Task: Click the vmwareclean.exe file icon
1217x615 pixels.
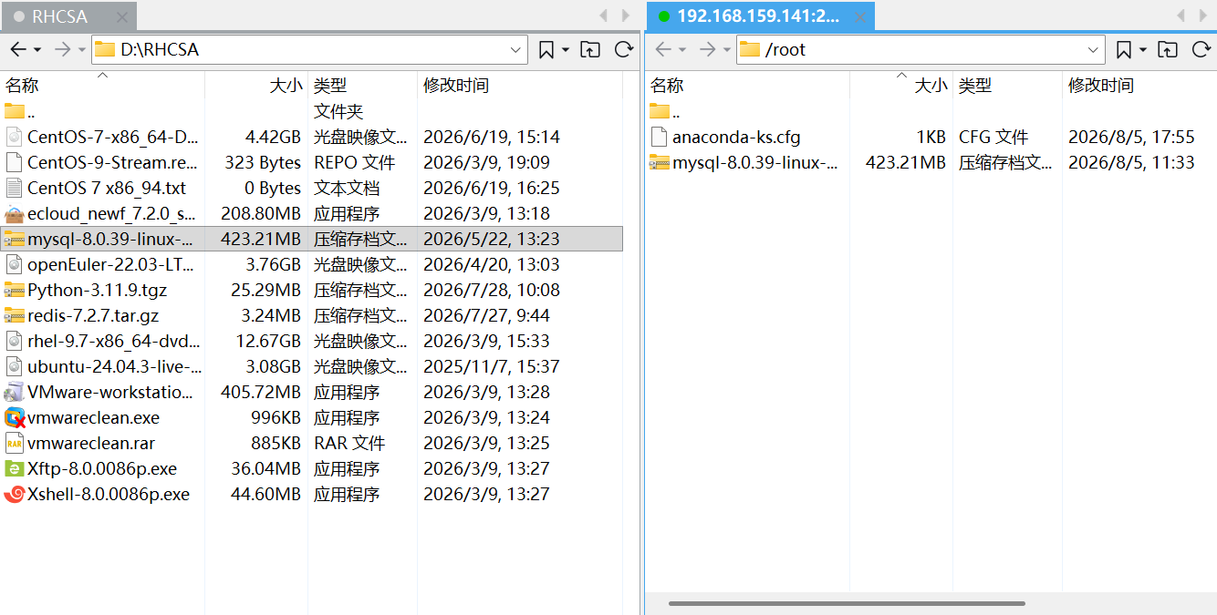Action: [x=14, y=418]
